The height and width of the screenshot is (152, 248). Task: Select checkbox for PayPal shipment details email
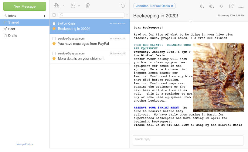pos(54,54)
